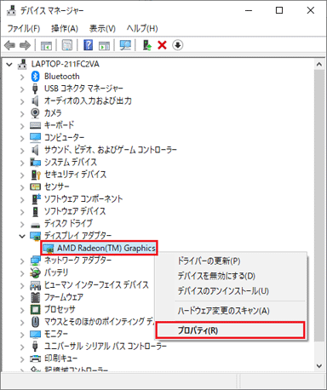Viewport: 327px width, 390px height.
Task: Click the Bluetooth category icon
Action: click(35, 76)
